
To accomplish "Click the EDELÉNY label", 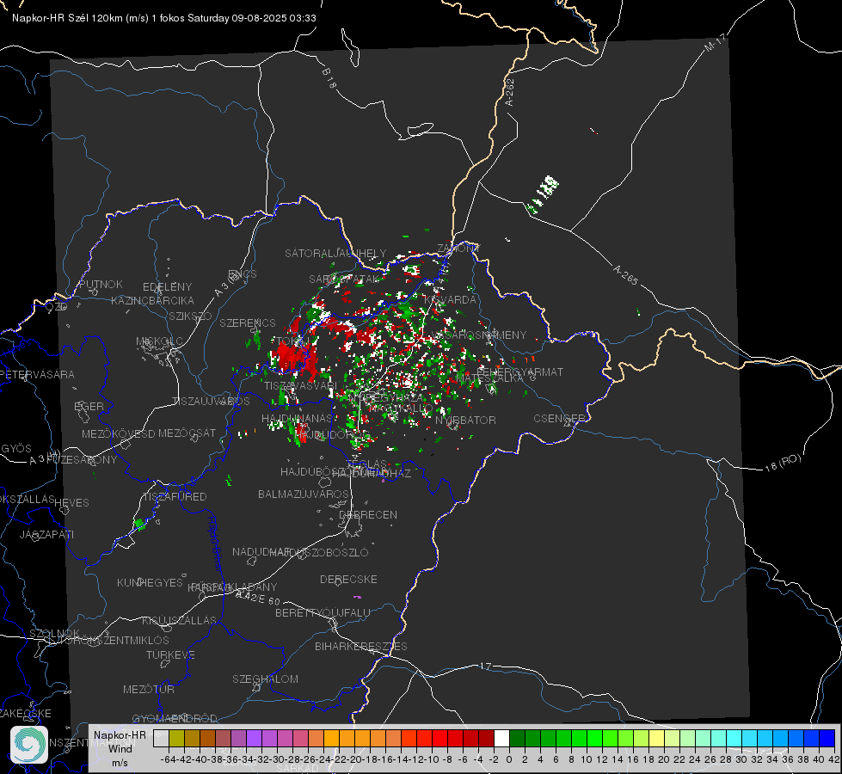I will click(x=167, y=287).
